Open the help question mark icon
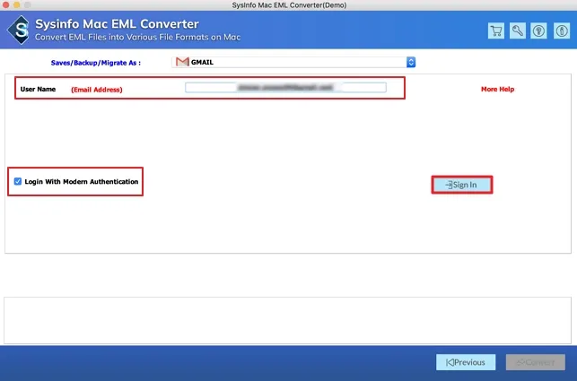The width and height of the screenshot is (577, 381). [538, 30]
